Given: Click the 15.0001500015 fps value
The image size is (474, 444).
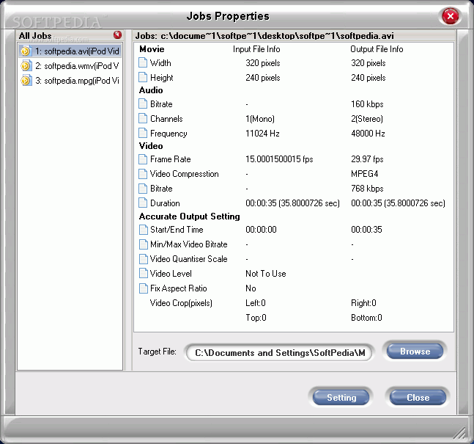Looking at the screenshot, I should 279,159.
